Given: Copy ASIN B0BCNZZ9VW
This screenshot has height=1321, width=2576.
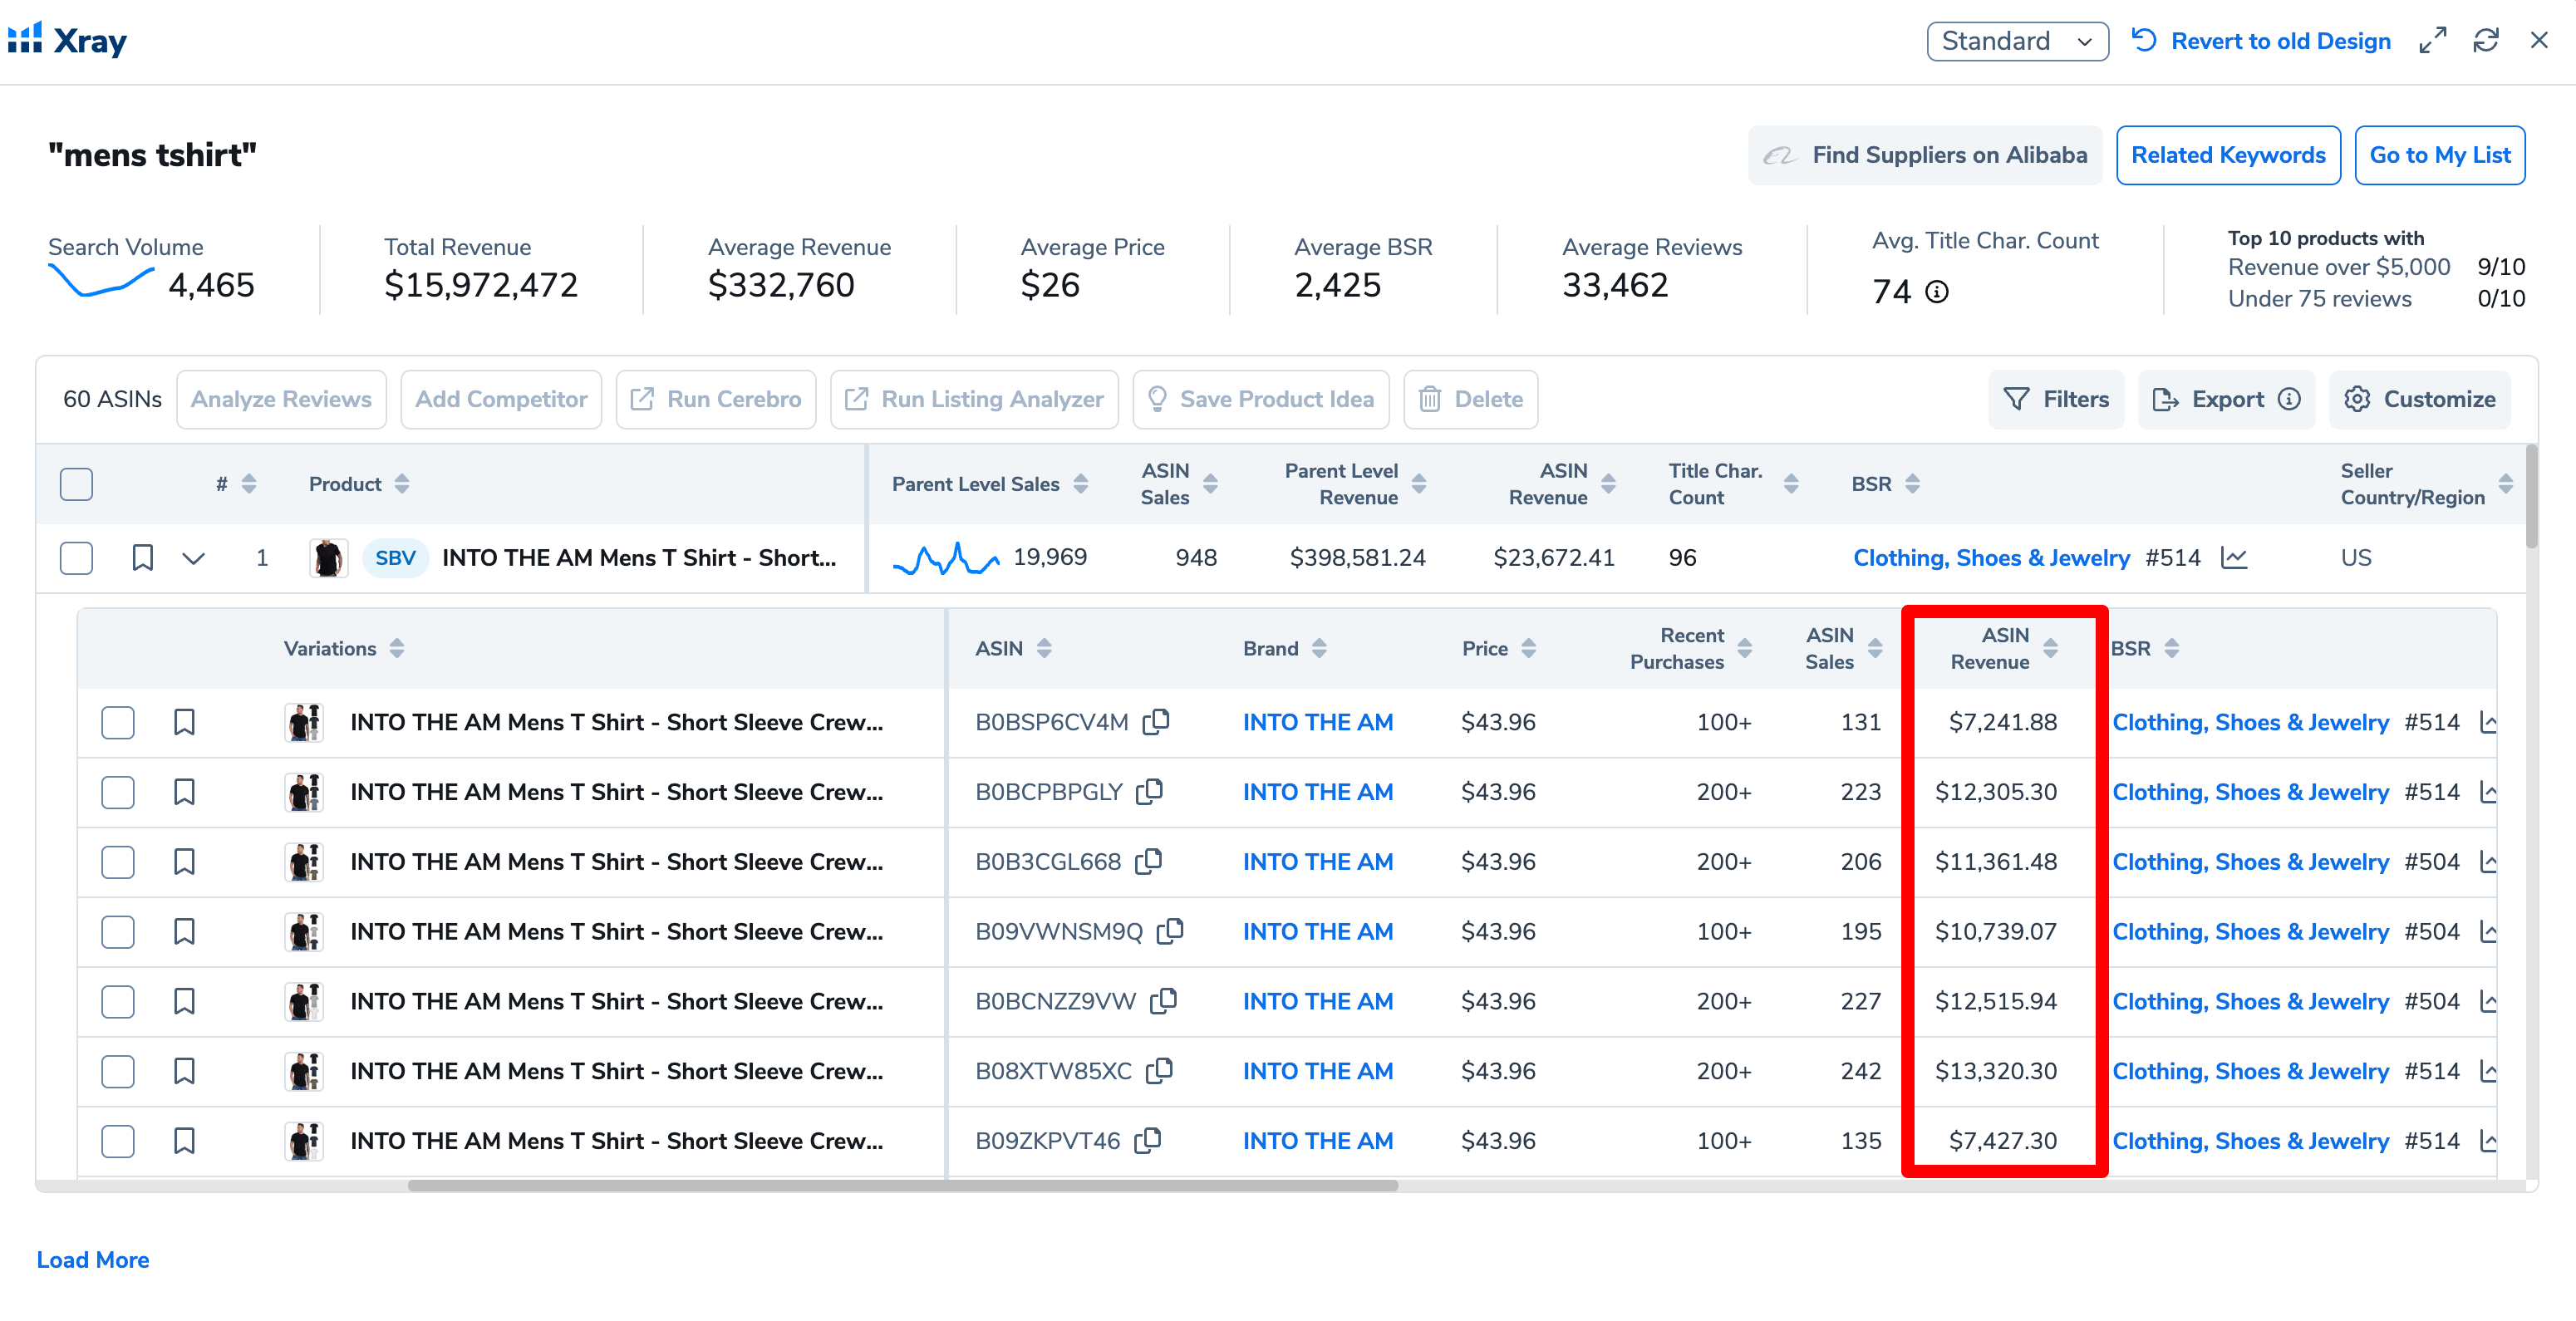Looking at the screenshot, I should click(1164, 1001).
